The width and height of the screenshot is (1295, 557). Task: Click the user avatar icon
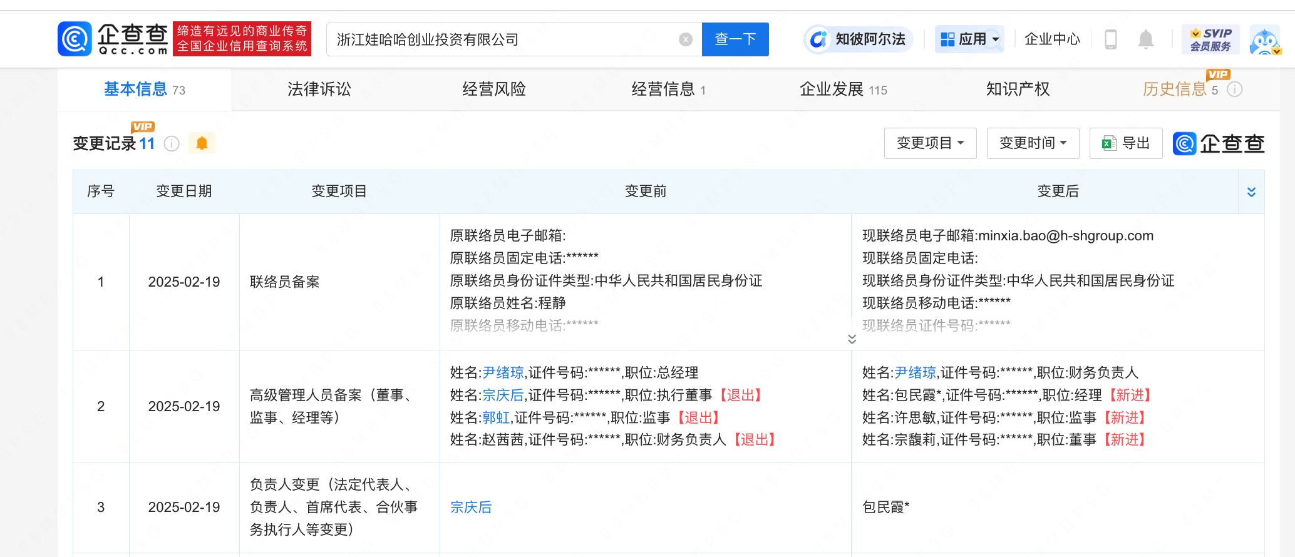click(1265, 41)
